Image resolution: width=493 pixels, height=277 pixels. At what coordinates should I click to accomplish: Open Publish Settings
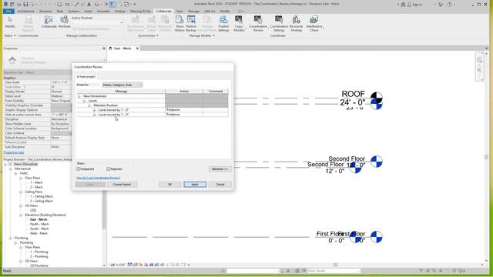click(x=223, y=24)
